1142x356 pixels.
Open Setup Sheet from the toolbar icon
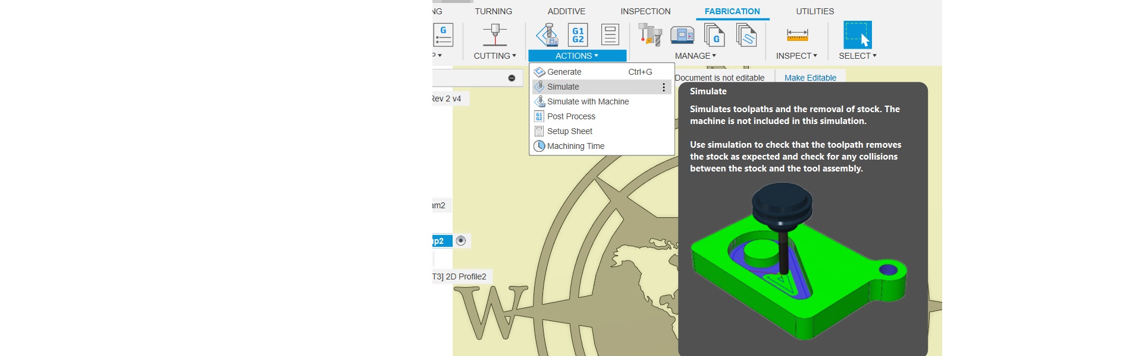(610, 35)
